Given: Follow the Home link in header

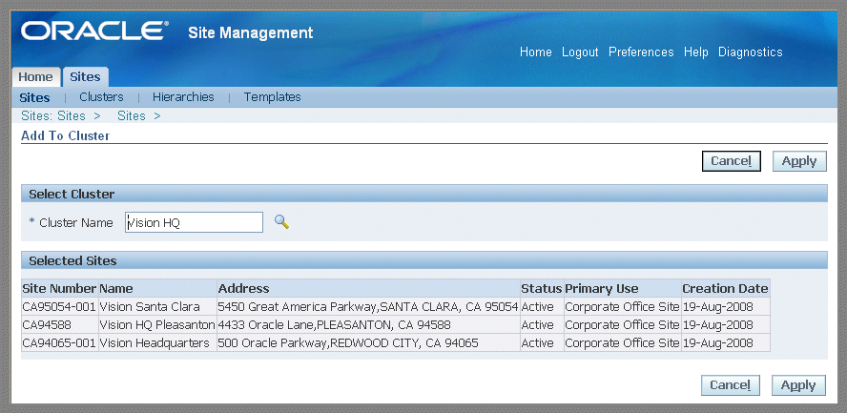Looking at the screenshot, I should pyautogui.click(x=536, y=52).
